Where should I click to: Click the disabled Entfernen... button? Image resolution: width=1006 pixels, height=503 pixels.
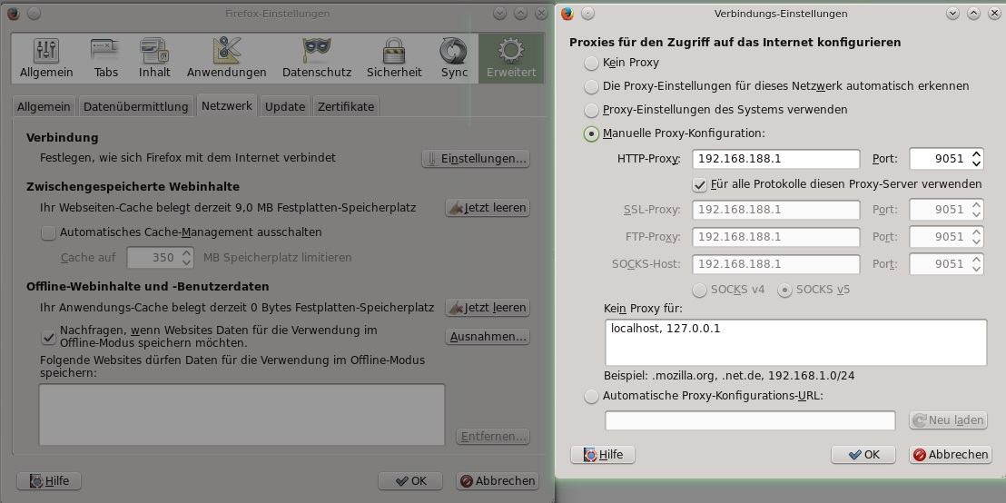coord(493,437)
